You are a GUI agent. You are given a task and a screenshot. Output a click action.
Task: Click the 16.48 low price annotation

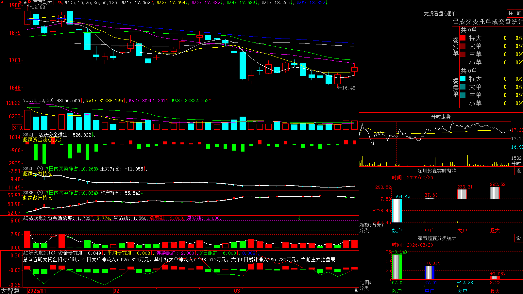click(x=348, y=88)
